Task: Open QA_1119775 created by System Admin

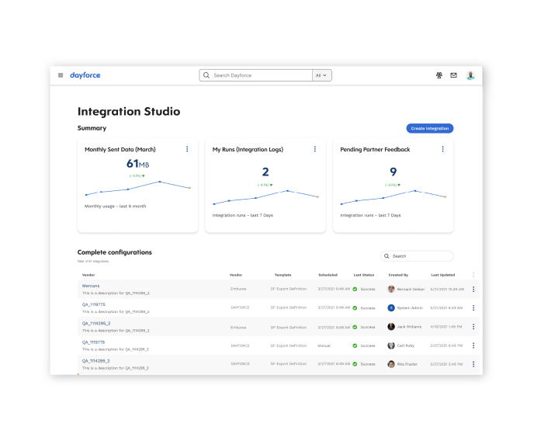Action: pyautogui.click(x=94, y=304)
